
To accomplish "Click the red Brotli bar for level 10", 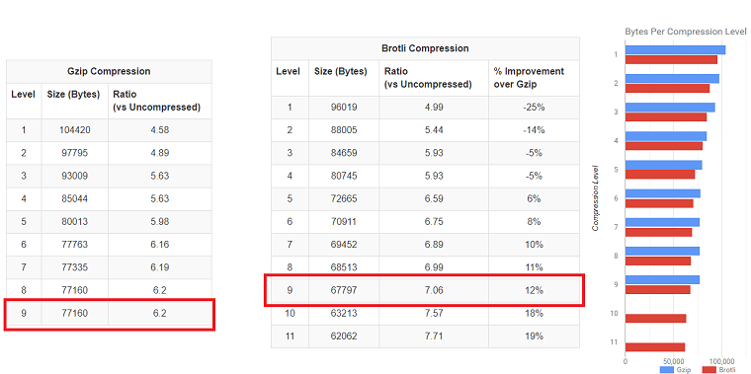I will point(656,319).
